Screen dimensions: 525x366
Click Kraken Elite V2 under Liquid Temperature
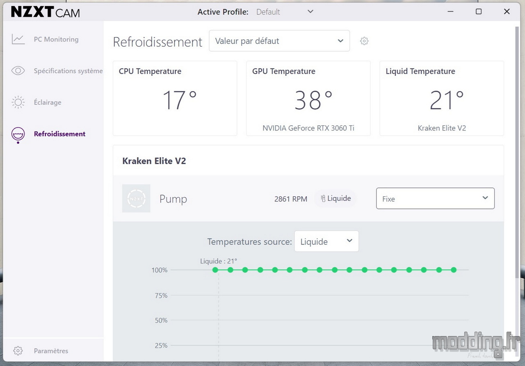(442, 128)
